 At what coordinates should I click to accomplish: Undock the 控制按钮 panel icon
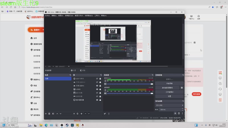pos(183,75)
